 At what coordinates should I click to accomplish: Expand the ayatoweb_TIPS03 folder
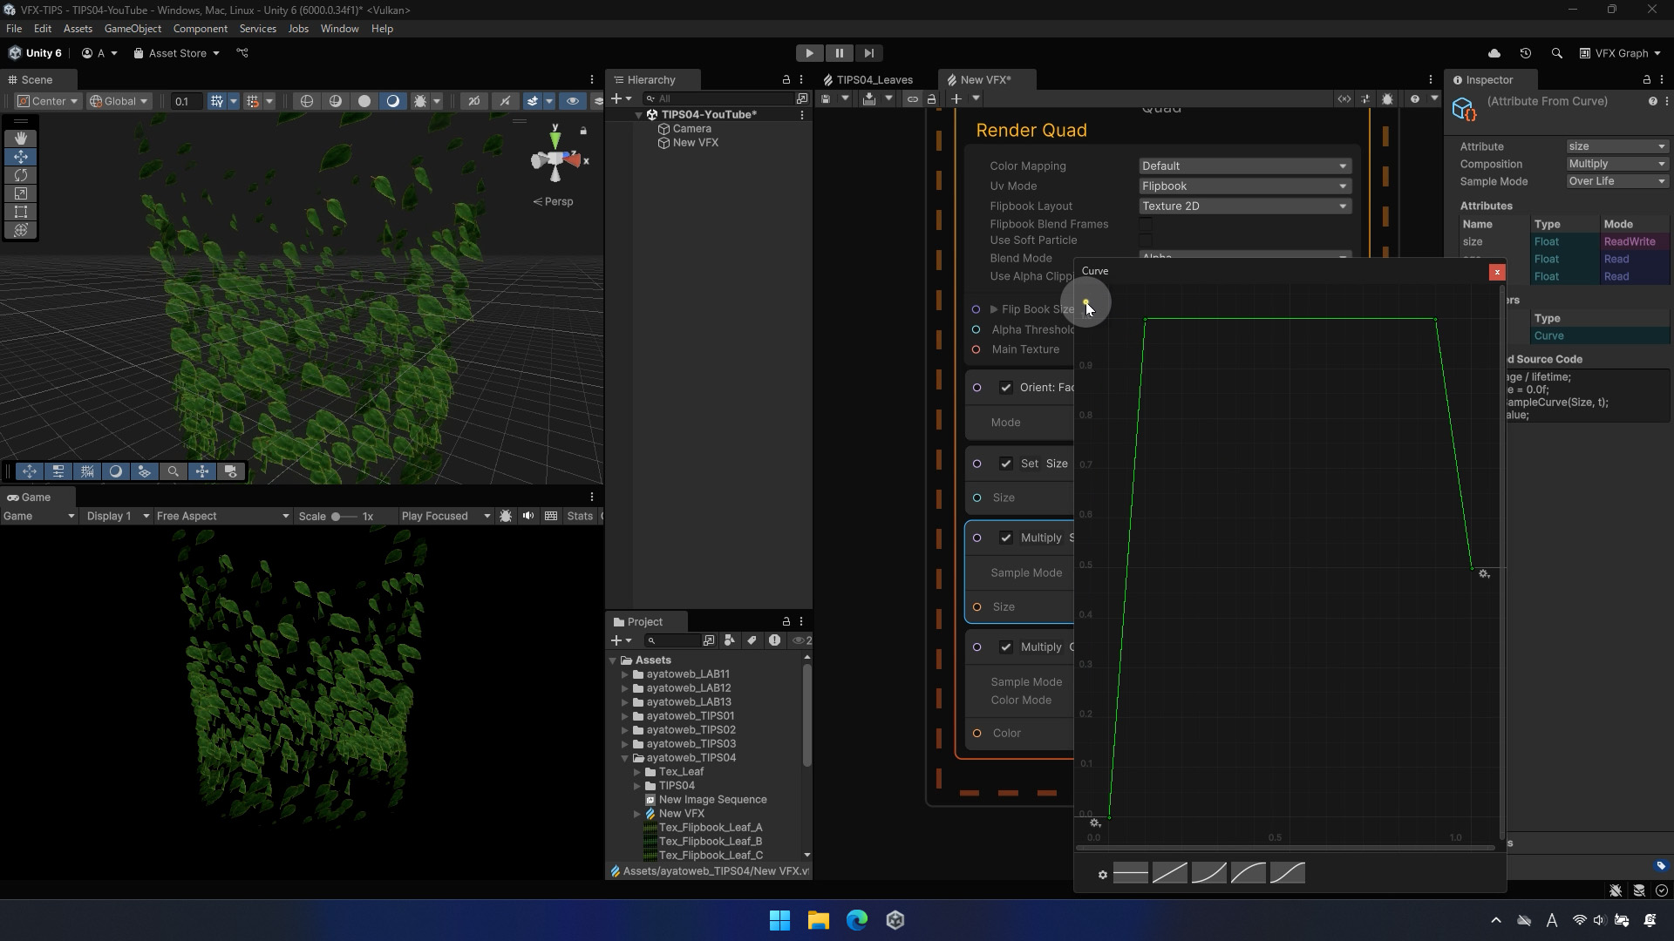625,744
